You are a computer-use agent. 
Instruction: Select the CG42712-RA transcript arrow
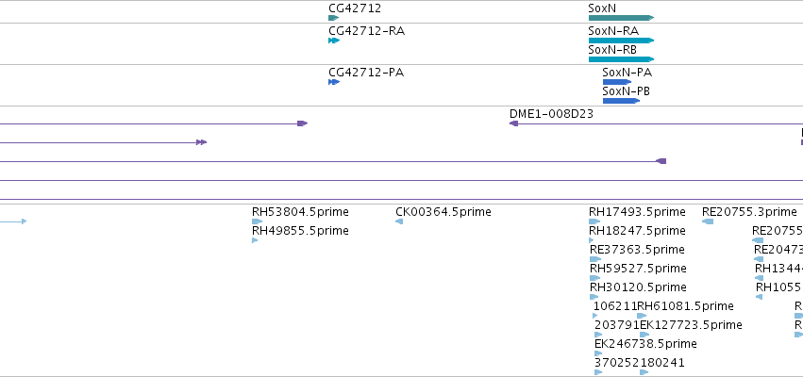pyautogui.click(x=334, y=41)
